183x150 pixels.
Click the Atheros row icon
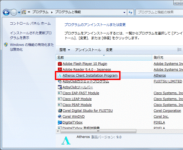coord(60,76)
